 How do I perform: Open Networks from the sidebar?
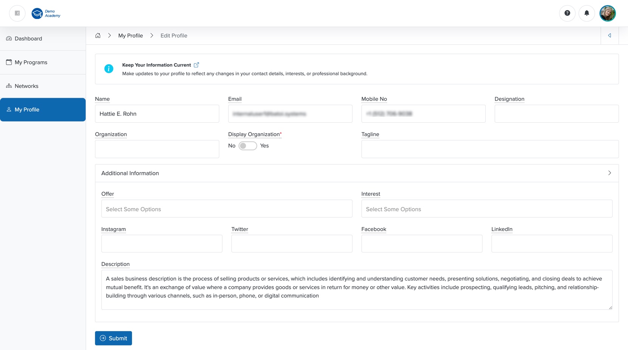pyautogui.click(x=26, y=86)
